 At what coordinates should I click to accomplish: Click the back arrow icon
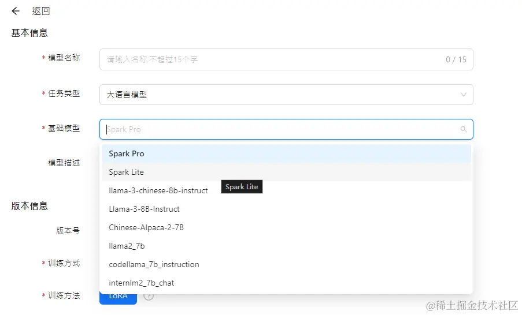coord(16,11)
